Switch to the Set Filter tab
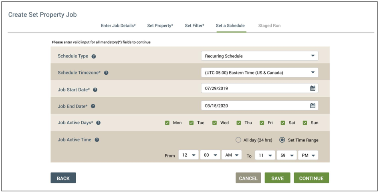Viewport: 379px width, 193px height. (x=195, y=26)
